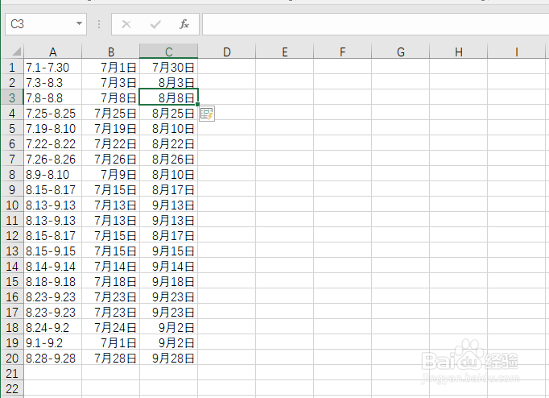This screenshot has width=549, height=398.
Task: Select cell containing 7.19-8.10
Action: click(x=52, y=128)
